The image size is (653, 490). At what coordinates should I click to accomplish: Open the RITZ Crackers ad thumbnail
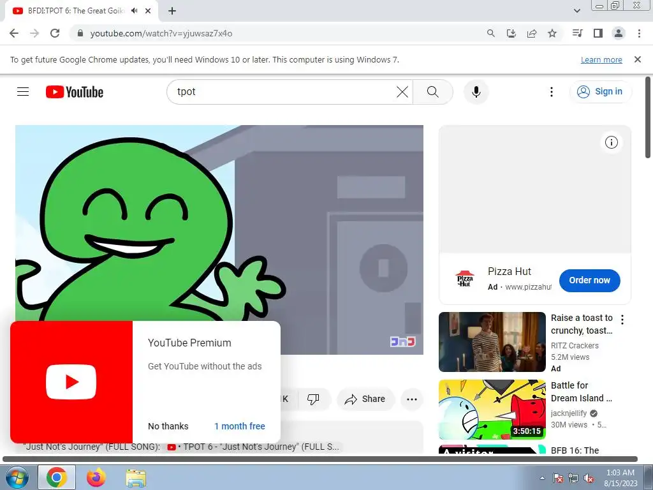pyautogui.click(x=492, y=342)
